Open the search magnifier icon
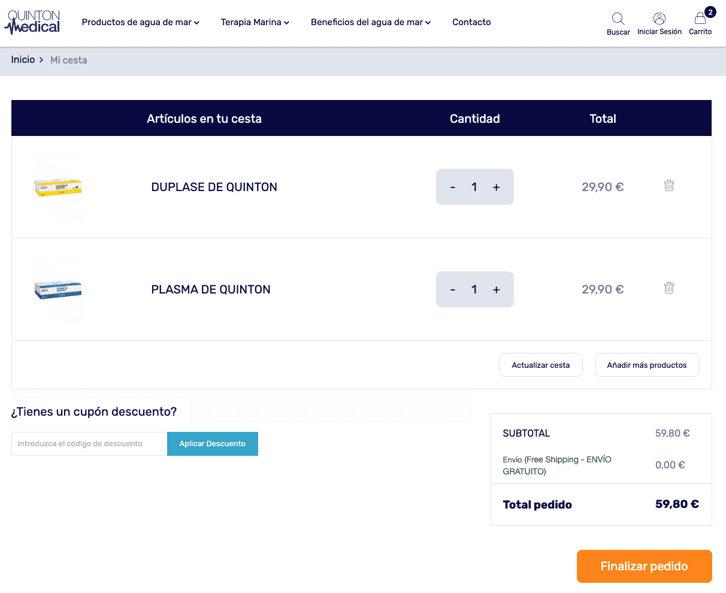The width and height of the screenshot is (726, 593). point(618,19)
